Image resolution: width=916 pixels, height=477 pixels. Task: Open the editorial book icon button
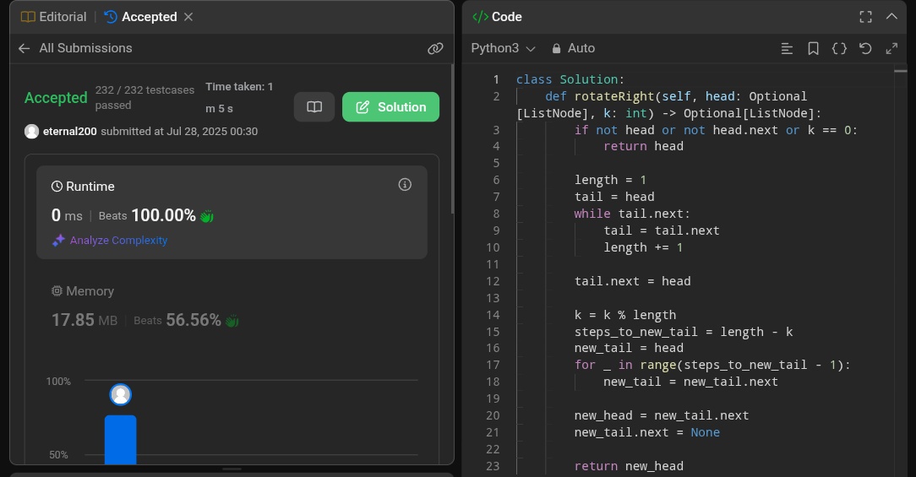click(x=314, y=107)
